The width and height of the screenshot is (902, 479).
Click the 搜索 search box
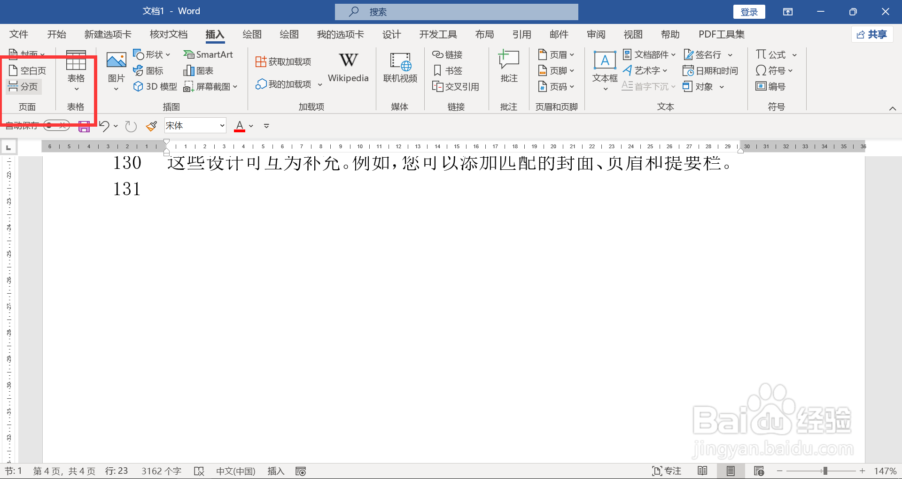coord(456,12)
